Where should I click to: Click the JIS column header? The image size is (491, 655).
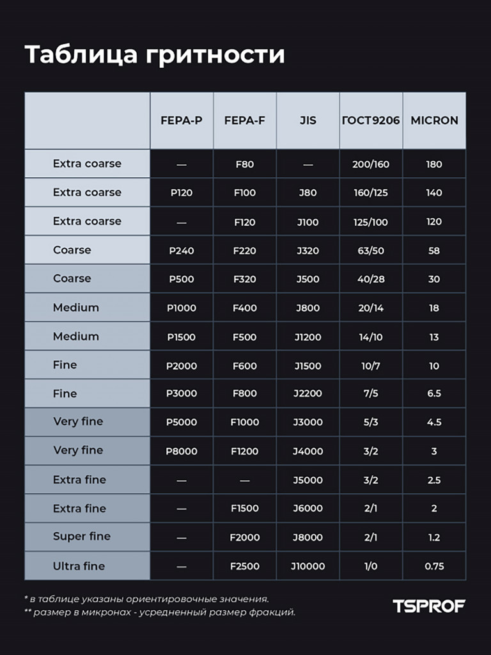tap(308, 120)
